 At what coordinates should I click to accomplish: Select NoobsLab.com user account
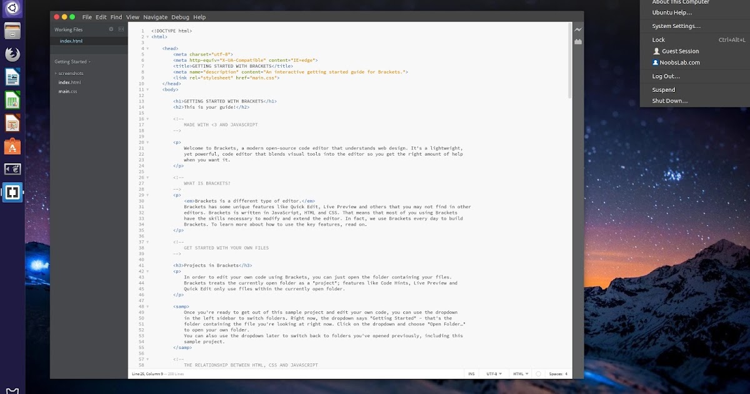click(676, 63)
